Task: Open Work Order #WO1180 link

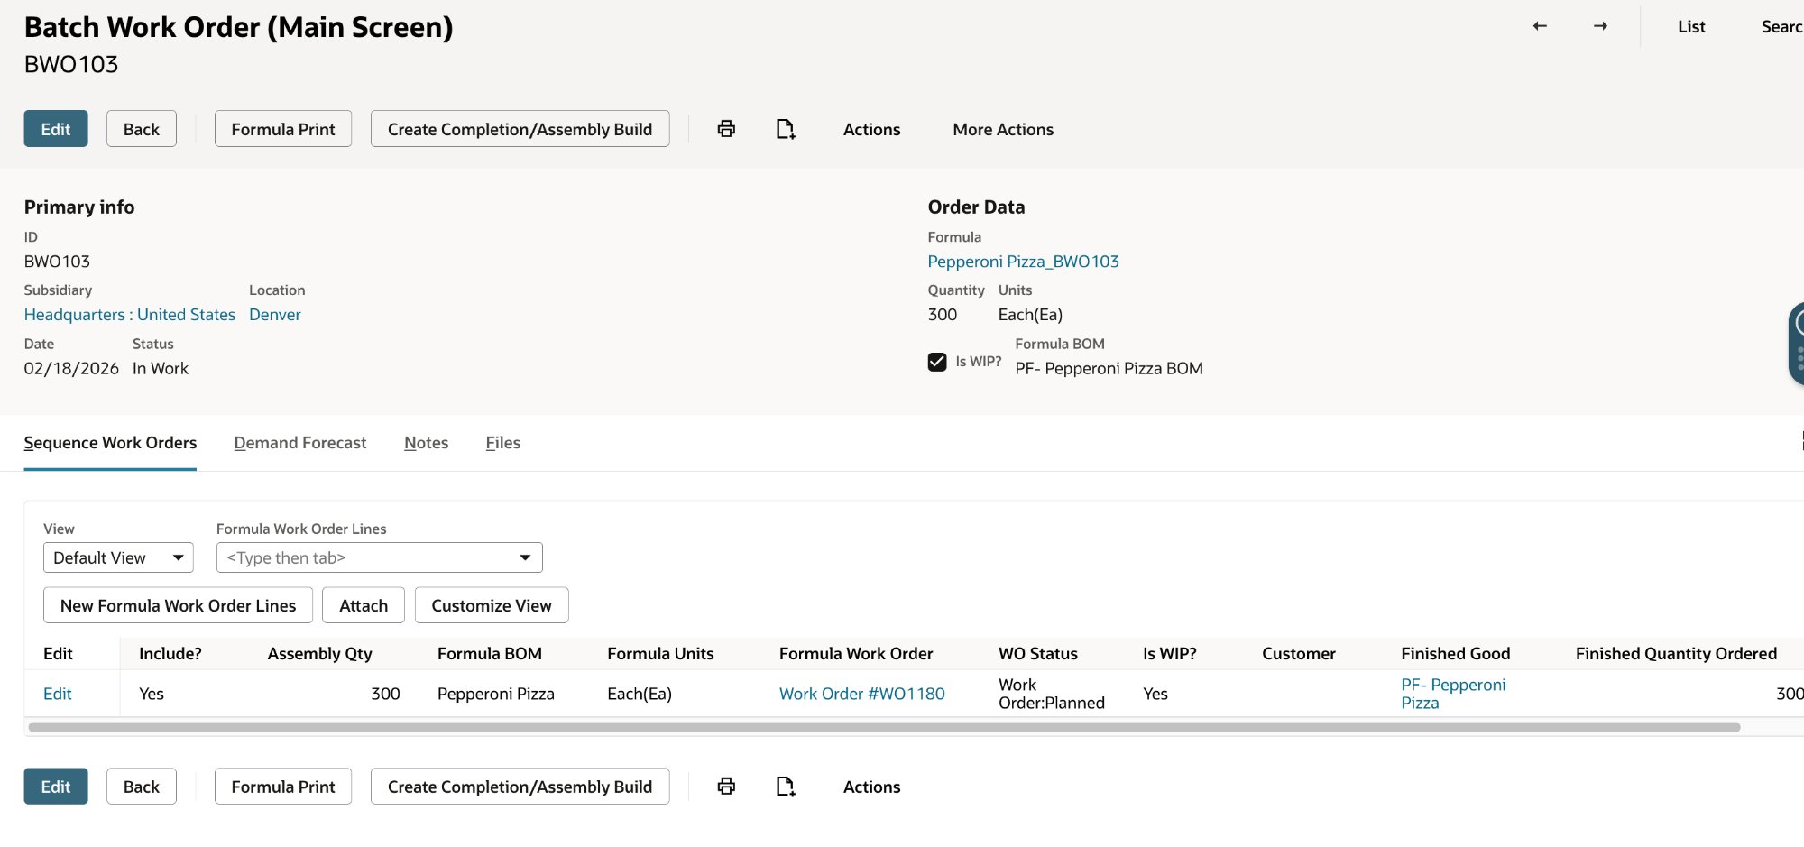Action: (x=861, y=694)
